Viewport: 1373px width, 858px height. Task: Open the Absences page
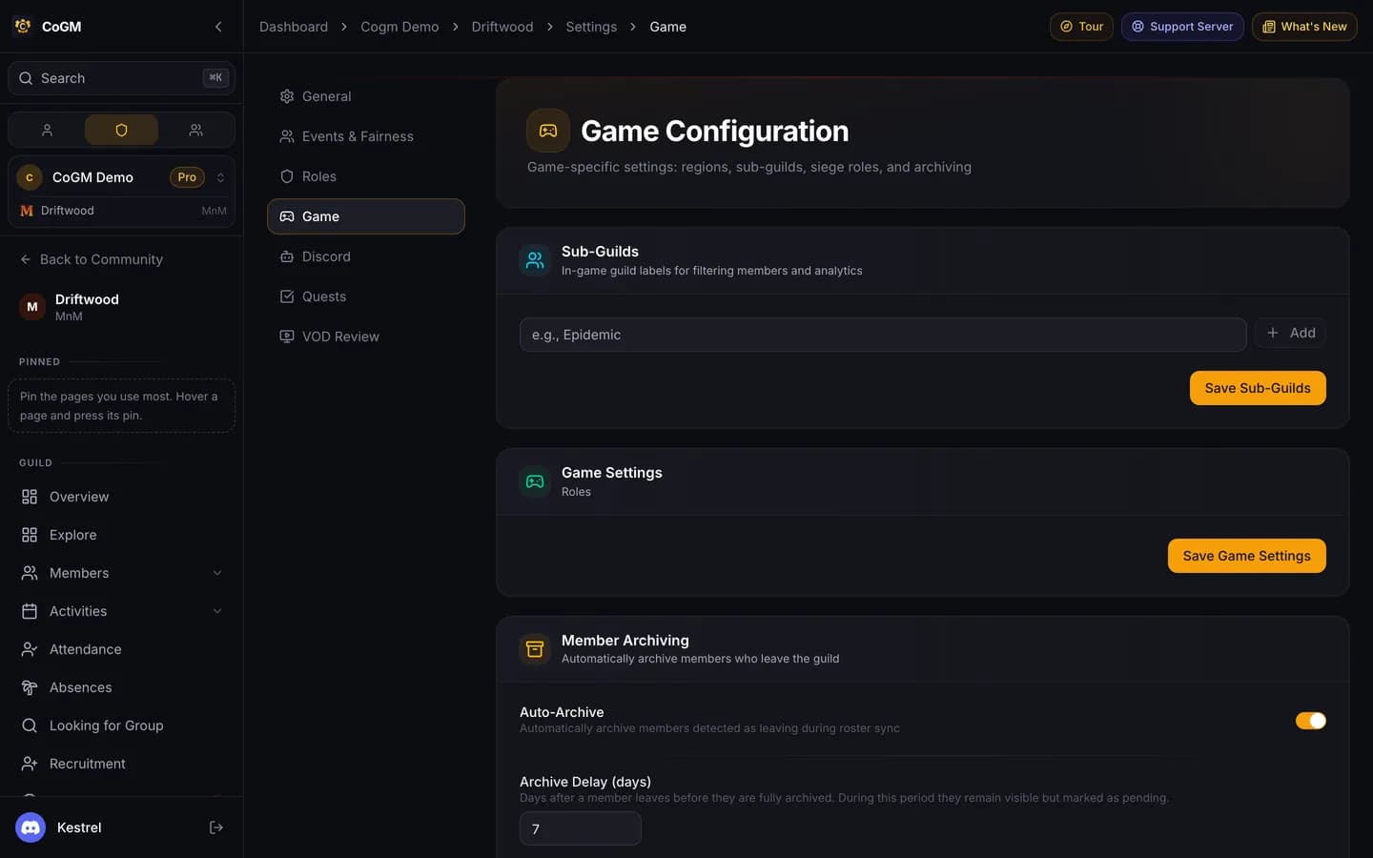tap(121, 687)
